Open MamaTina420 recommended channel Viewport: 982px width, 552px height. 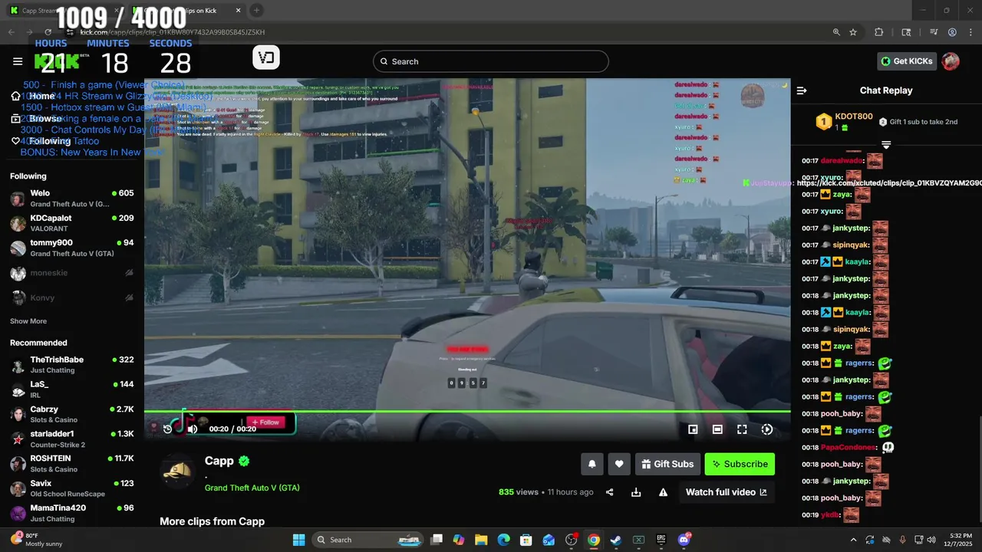click(72, 513)
